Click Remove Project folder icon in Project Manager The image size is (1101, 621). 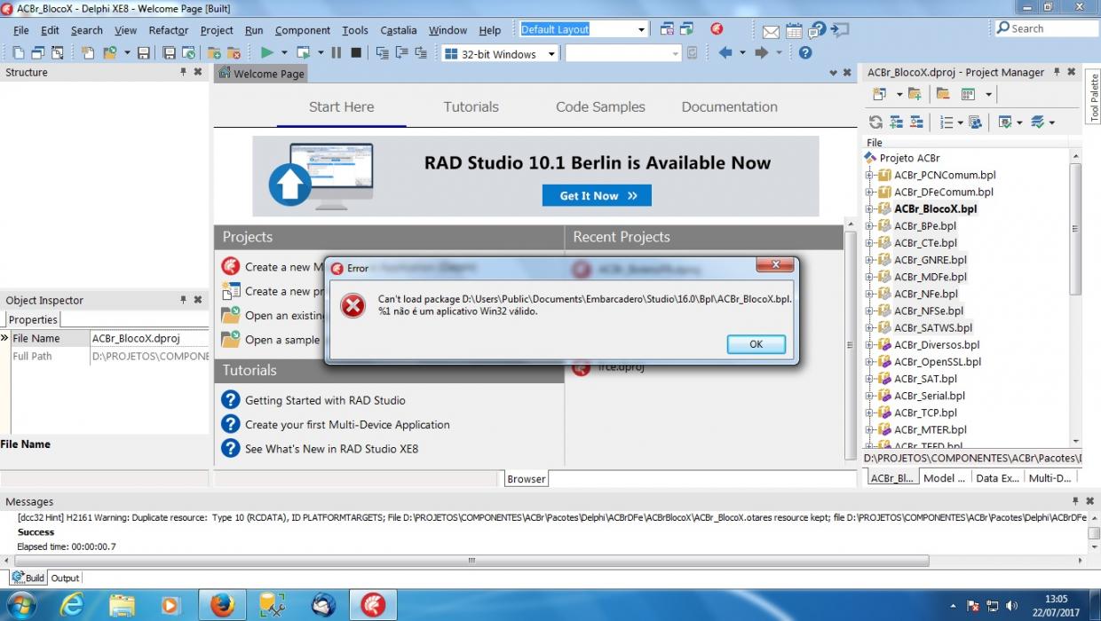tap(943, 94)
